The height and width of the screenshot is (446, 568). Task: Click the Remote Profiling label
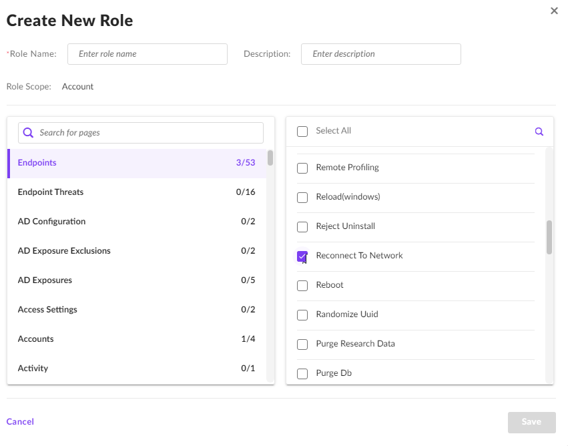pyautogui.click(x=347, y=168)
